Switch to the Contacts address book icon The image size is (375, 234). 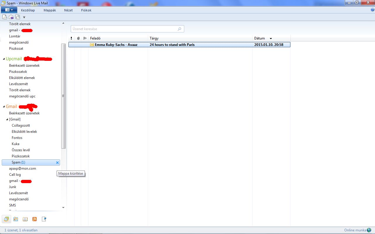[x=25, y=219]
